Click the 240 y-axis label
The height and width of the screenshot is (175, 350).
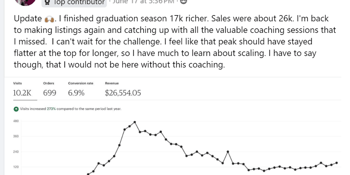tap(16, 152)
